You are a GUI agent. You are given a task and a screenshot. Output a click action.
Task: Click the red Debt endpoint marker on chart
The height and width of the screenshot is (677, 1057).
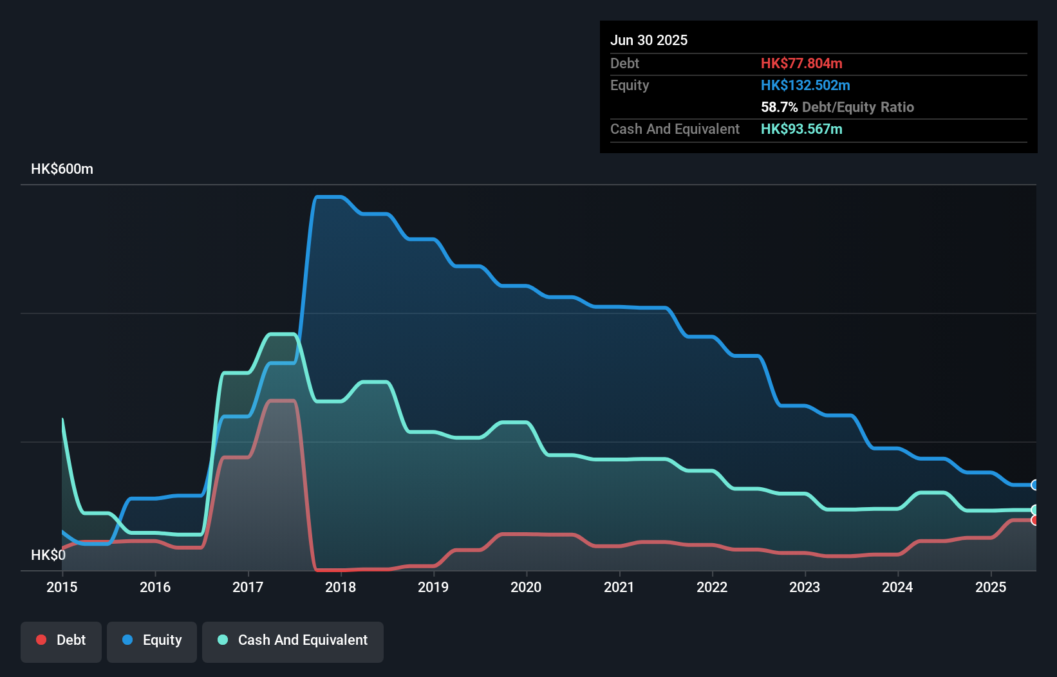point(1035,520)
